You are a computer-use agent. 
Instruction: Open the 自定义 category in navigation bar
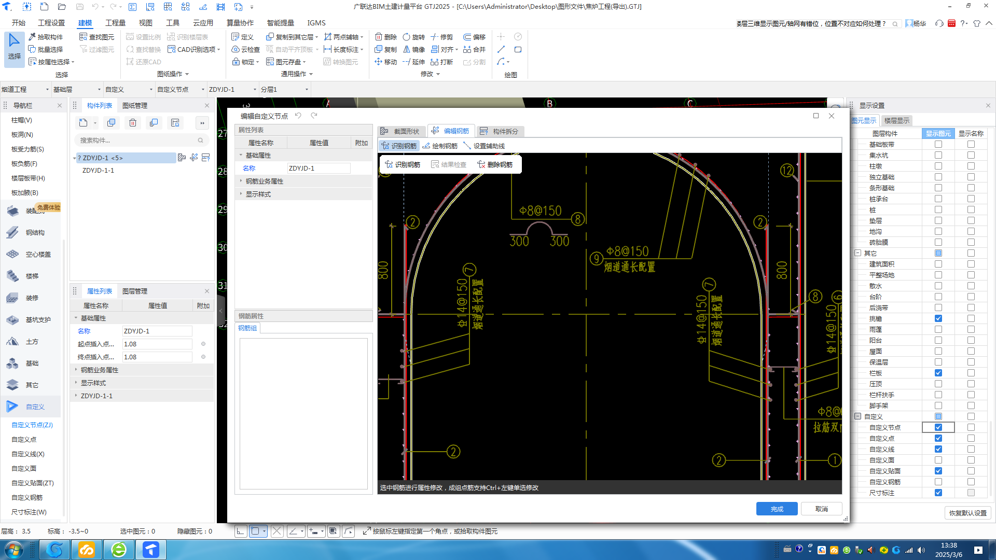click(30, 407)
